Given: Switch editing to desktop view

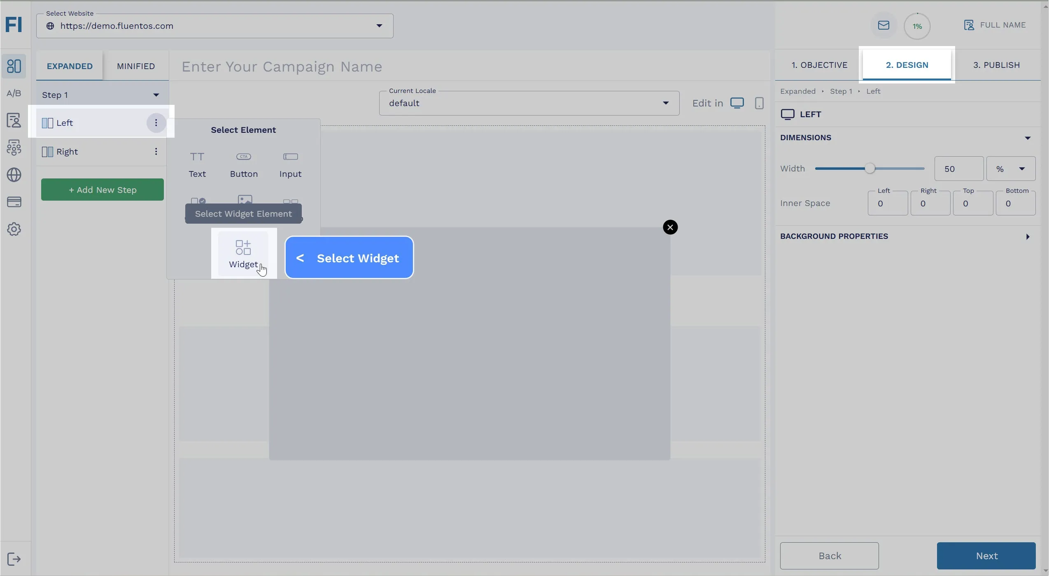Looking at the screenshot, I should coord(737,103).
